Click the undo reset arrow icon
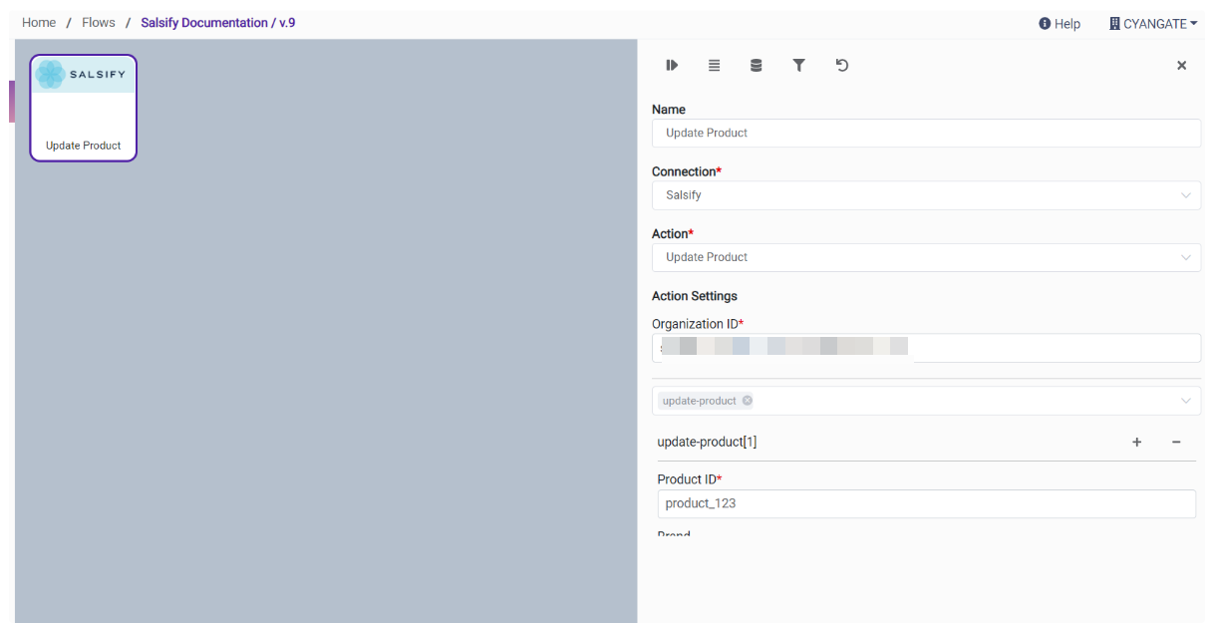Image resolution: width=1215 pixels, height=624 pixels. coord(841,66)
